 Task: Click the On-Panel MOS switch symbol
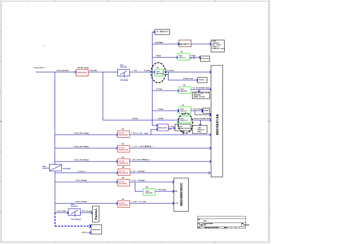coord(74,212)
